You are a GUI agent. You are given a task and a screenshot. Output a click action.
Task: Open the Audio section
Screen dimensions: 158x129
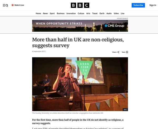tap(109, 13)
